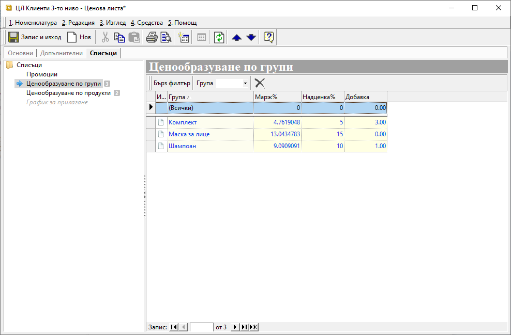Switch to the Допълнителни tab
Image resolution: width=511 pixels, height=335 pixels.
tap(61, 53)
